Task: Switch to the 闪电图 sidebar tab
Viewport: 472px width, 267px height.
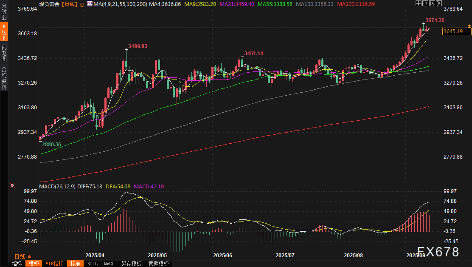Action: (x=4, y=53)
